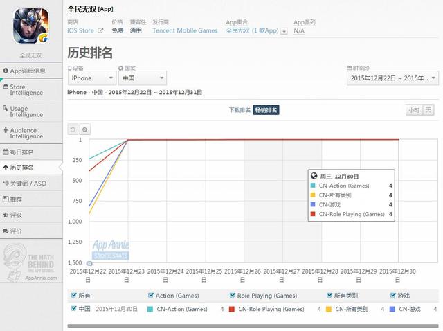443x331 pixels.
Task: Expand the App集合 dropdown arrow
Action: coord(284,31)
